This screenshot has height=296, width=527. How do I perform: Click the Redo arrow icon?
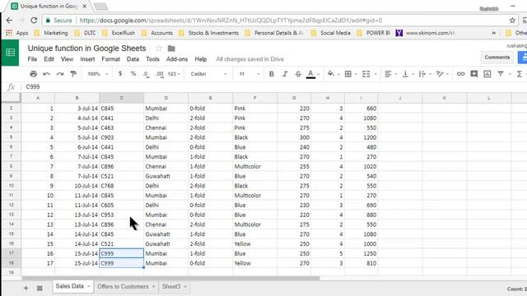click(60, 74)
